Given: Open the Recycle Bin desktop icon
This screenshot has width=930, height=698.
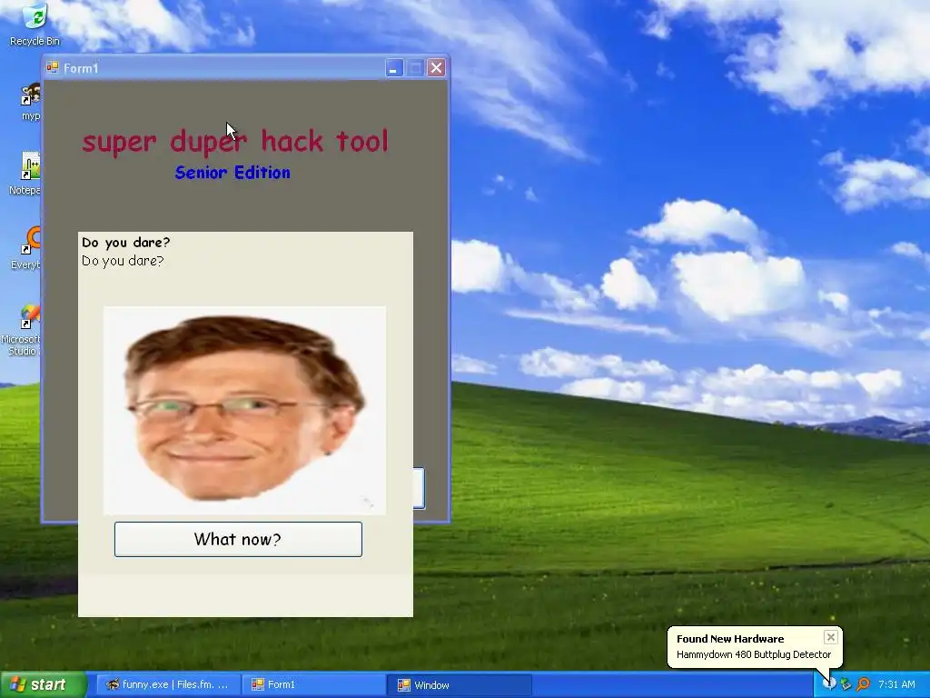Looking at the screenshot, I should pyautogui.click(x=35, y=24).
